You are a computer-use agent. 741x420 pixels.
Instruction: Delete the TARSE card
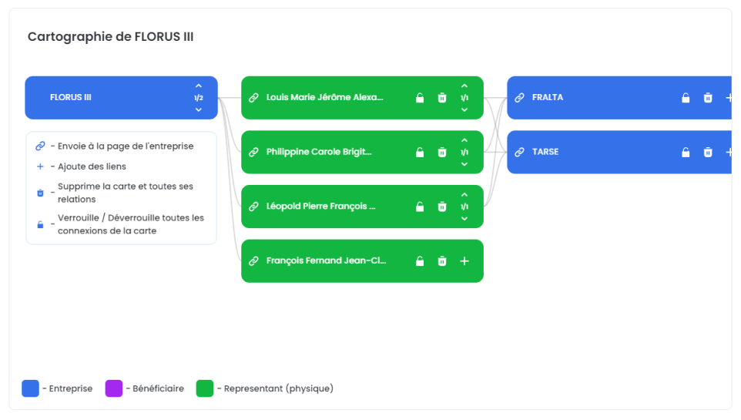click(x=708, y=153)
